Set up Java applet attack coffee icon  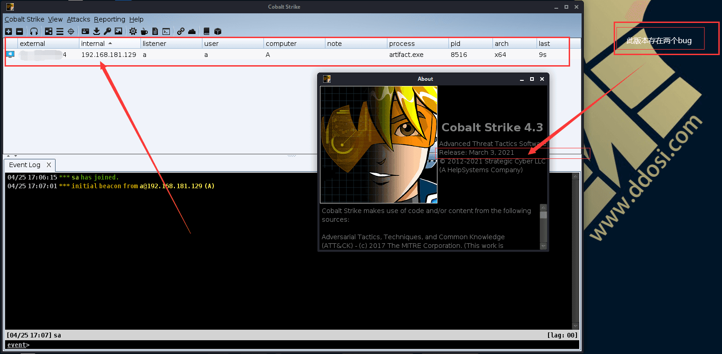(x=144, y=31)
